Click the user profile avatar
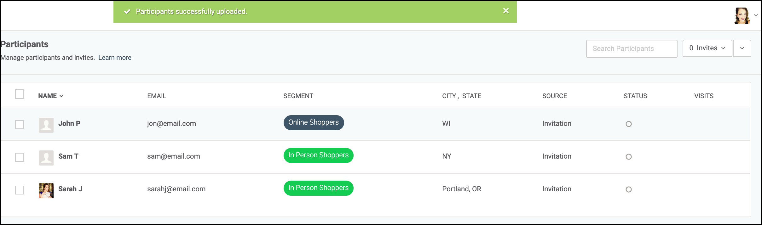762x225 pixels. [742, 16]
